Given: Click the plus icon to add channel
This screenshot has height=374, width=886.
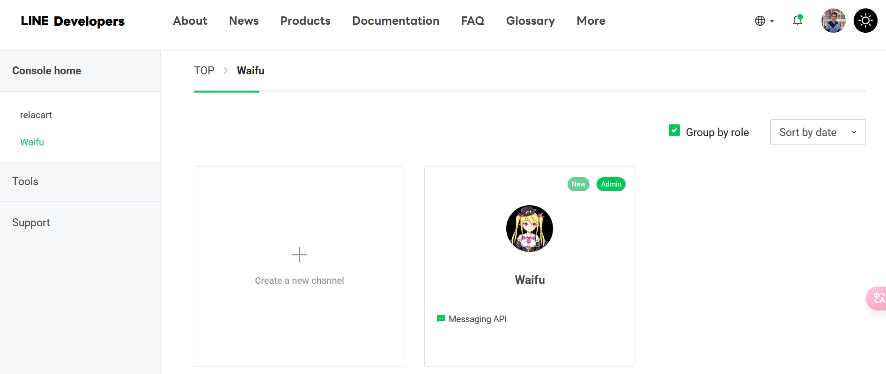Looking at the screenshot, I should tap(299, 255).
